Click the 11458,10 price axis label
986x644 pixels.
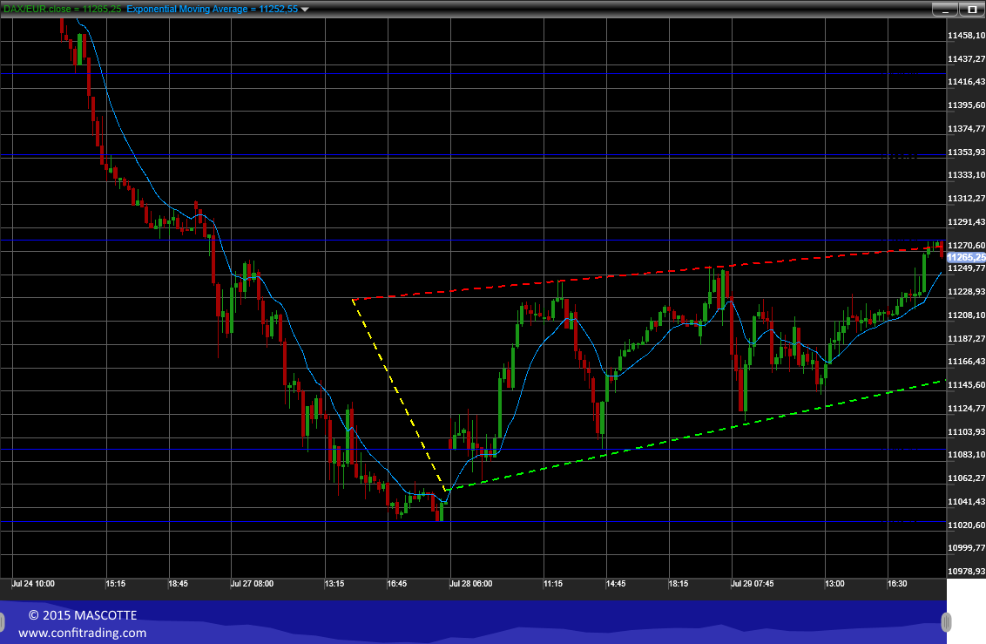tap(966, 35)
